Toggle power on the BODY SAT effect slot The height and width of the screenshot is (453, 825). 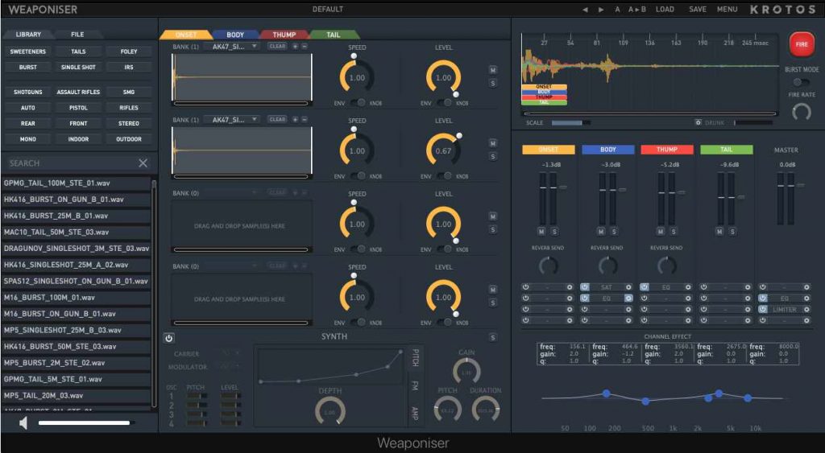click(x=585, y=287)
